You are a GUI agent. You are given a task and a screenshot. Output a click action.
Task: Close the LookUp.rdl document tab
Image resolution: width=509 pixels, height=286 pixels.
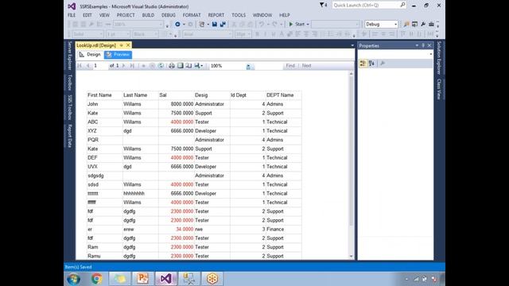point(128,45)
